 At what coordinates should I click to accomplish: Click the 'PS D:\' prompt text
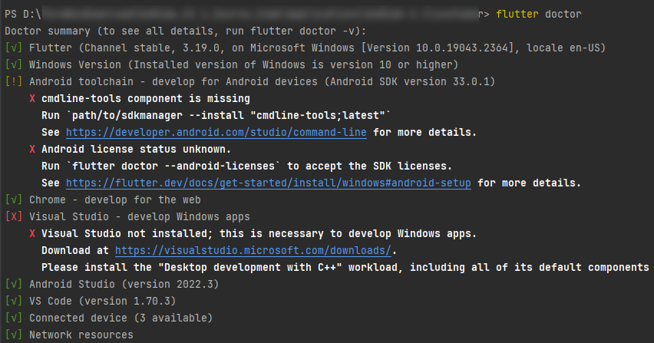[23, 14]
